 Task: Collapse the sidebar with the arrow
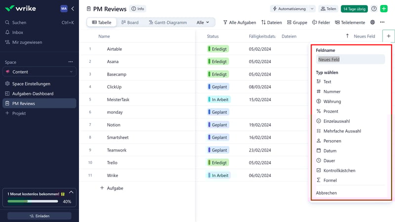coord(73,8)
